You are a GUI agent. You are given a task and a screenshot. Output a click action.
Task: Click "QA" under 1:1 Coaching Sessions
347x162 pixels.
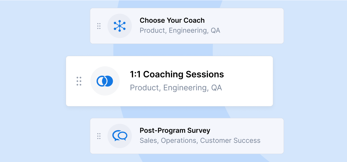[216, 88]
